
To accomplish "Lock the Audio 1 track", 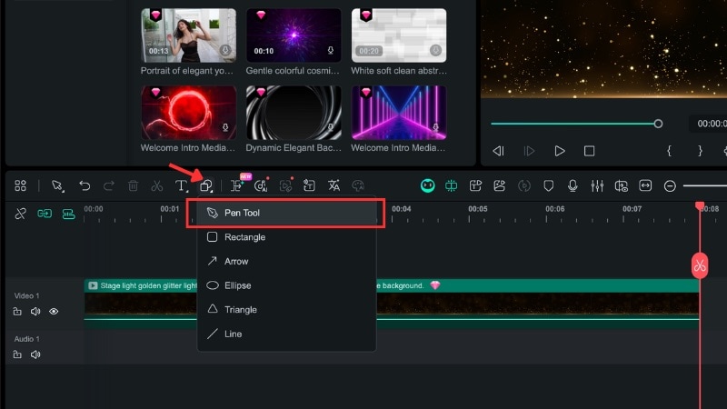I will (17, 354).
